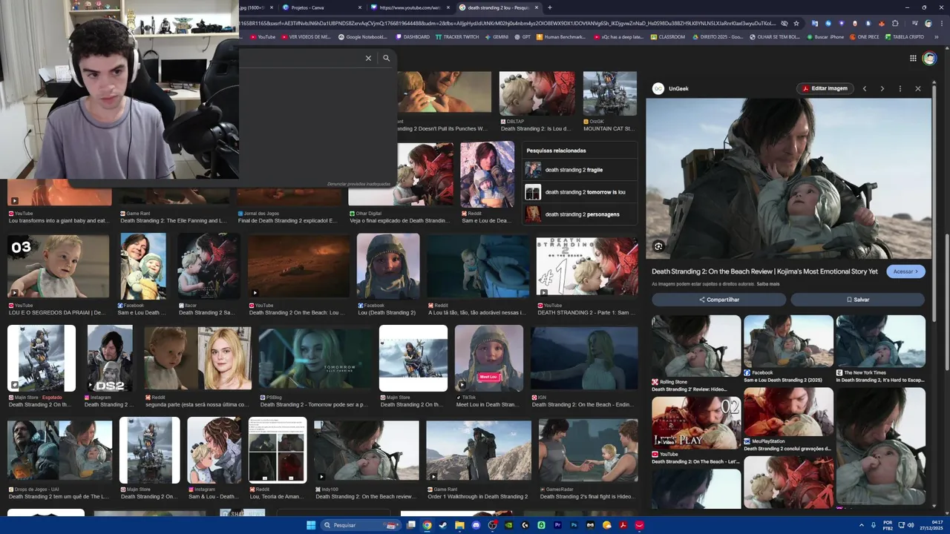Open volume control in system tray

pos(911,525)
